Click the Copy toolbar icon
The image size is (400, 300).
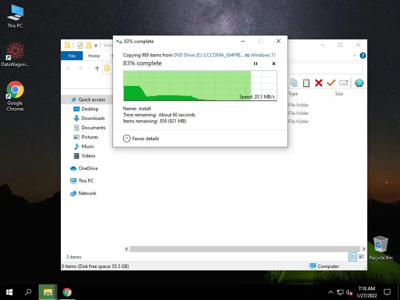click(x=294, y=83)
